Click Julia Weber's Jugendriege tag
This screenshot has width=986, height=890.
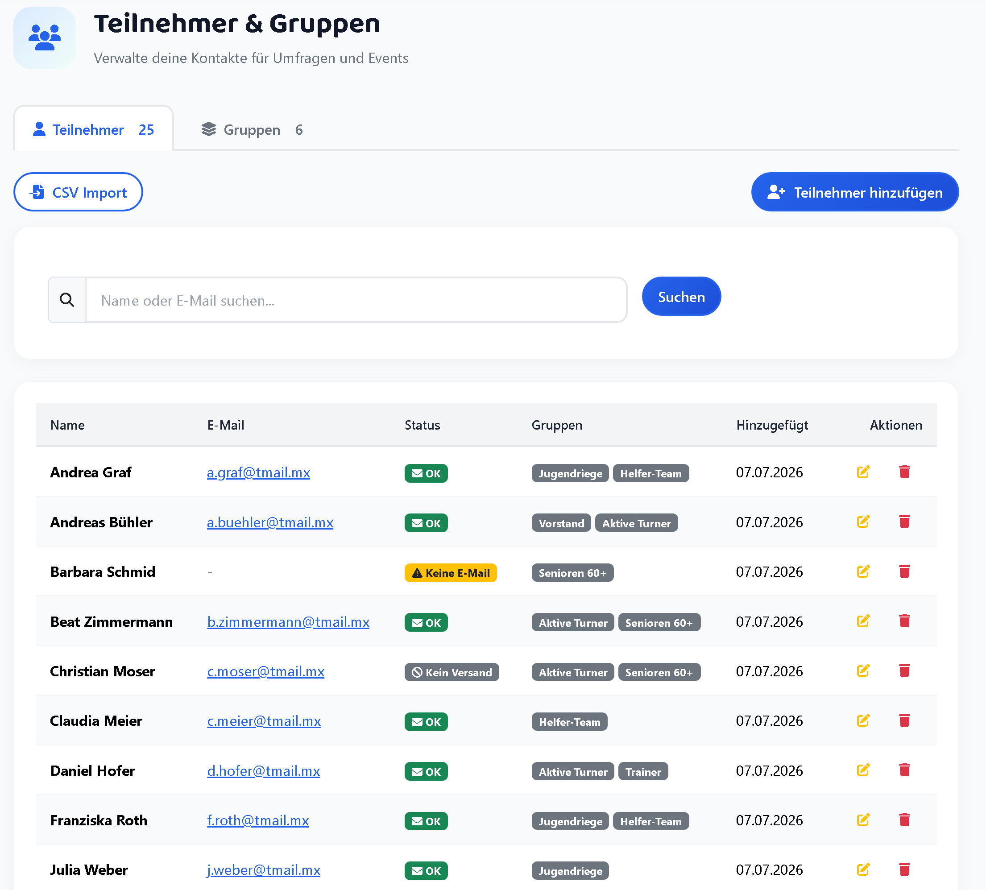pos(570,870)
